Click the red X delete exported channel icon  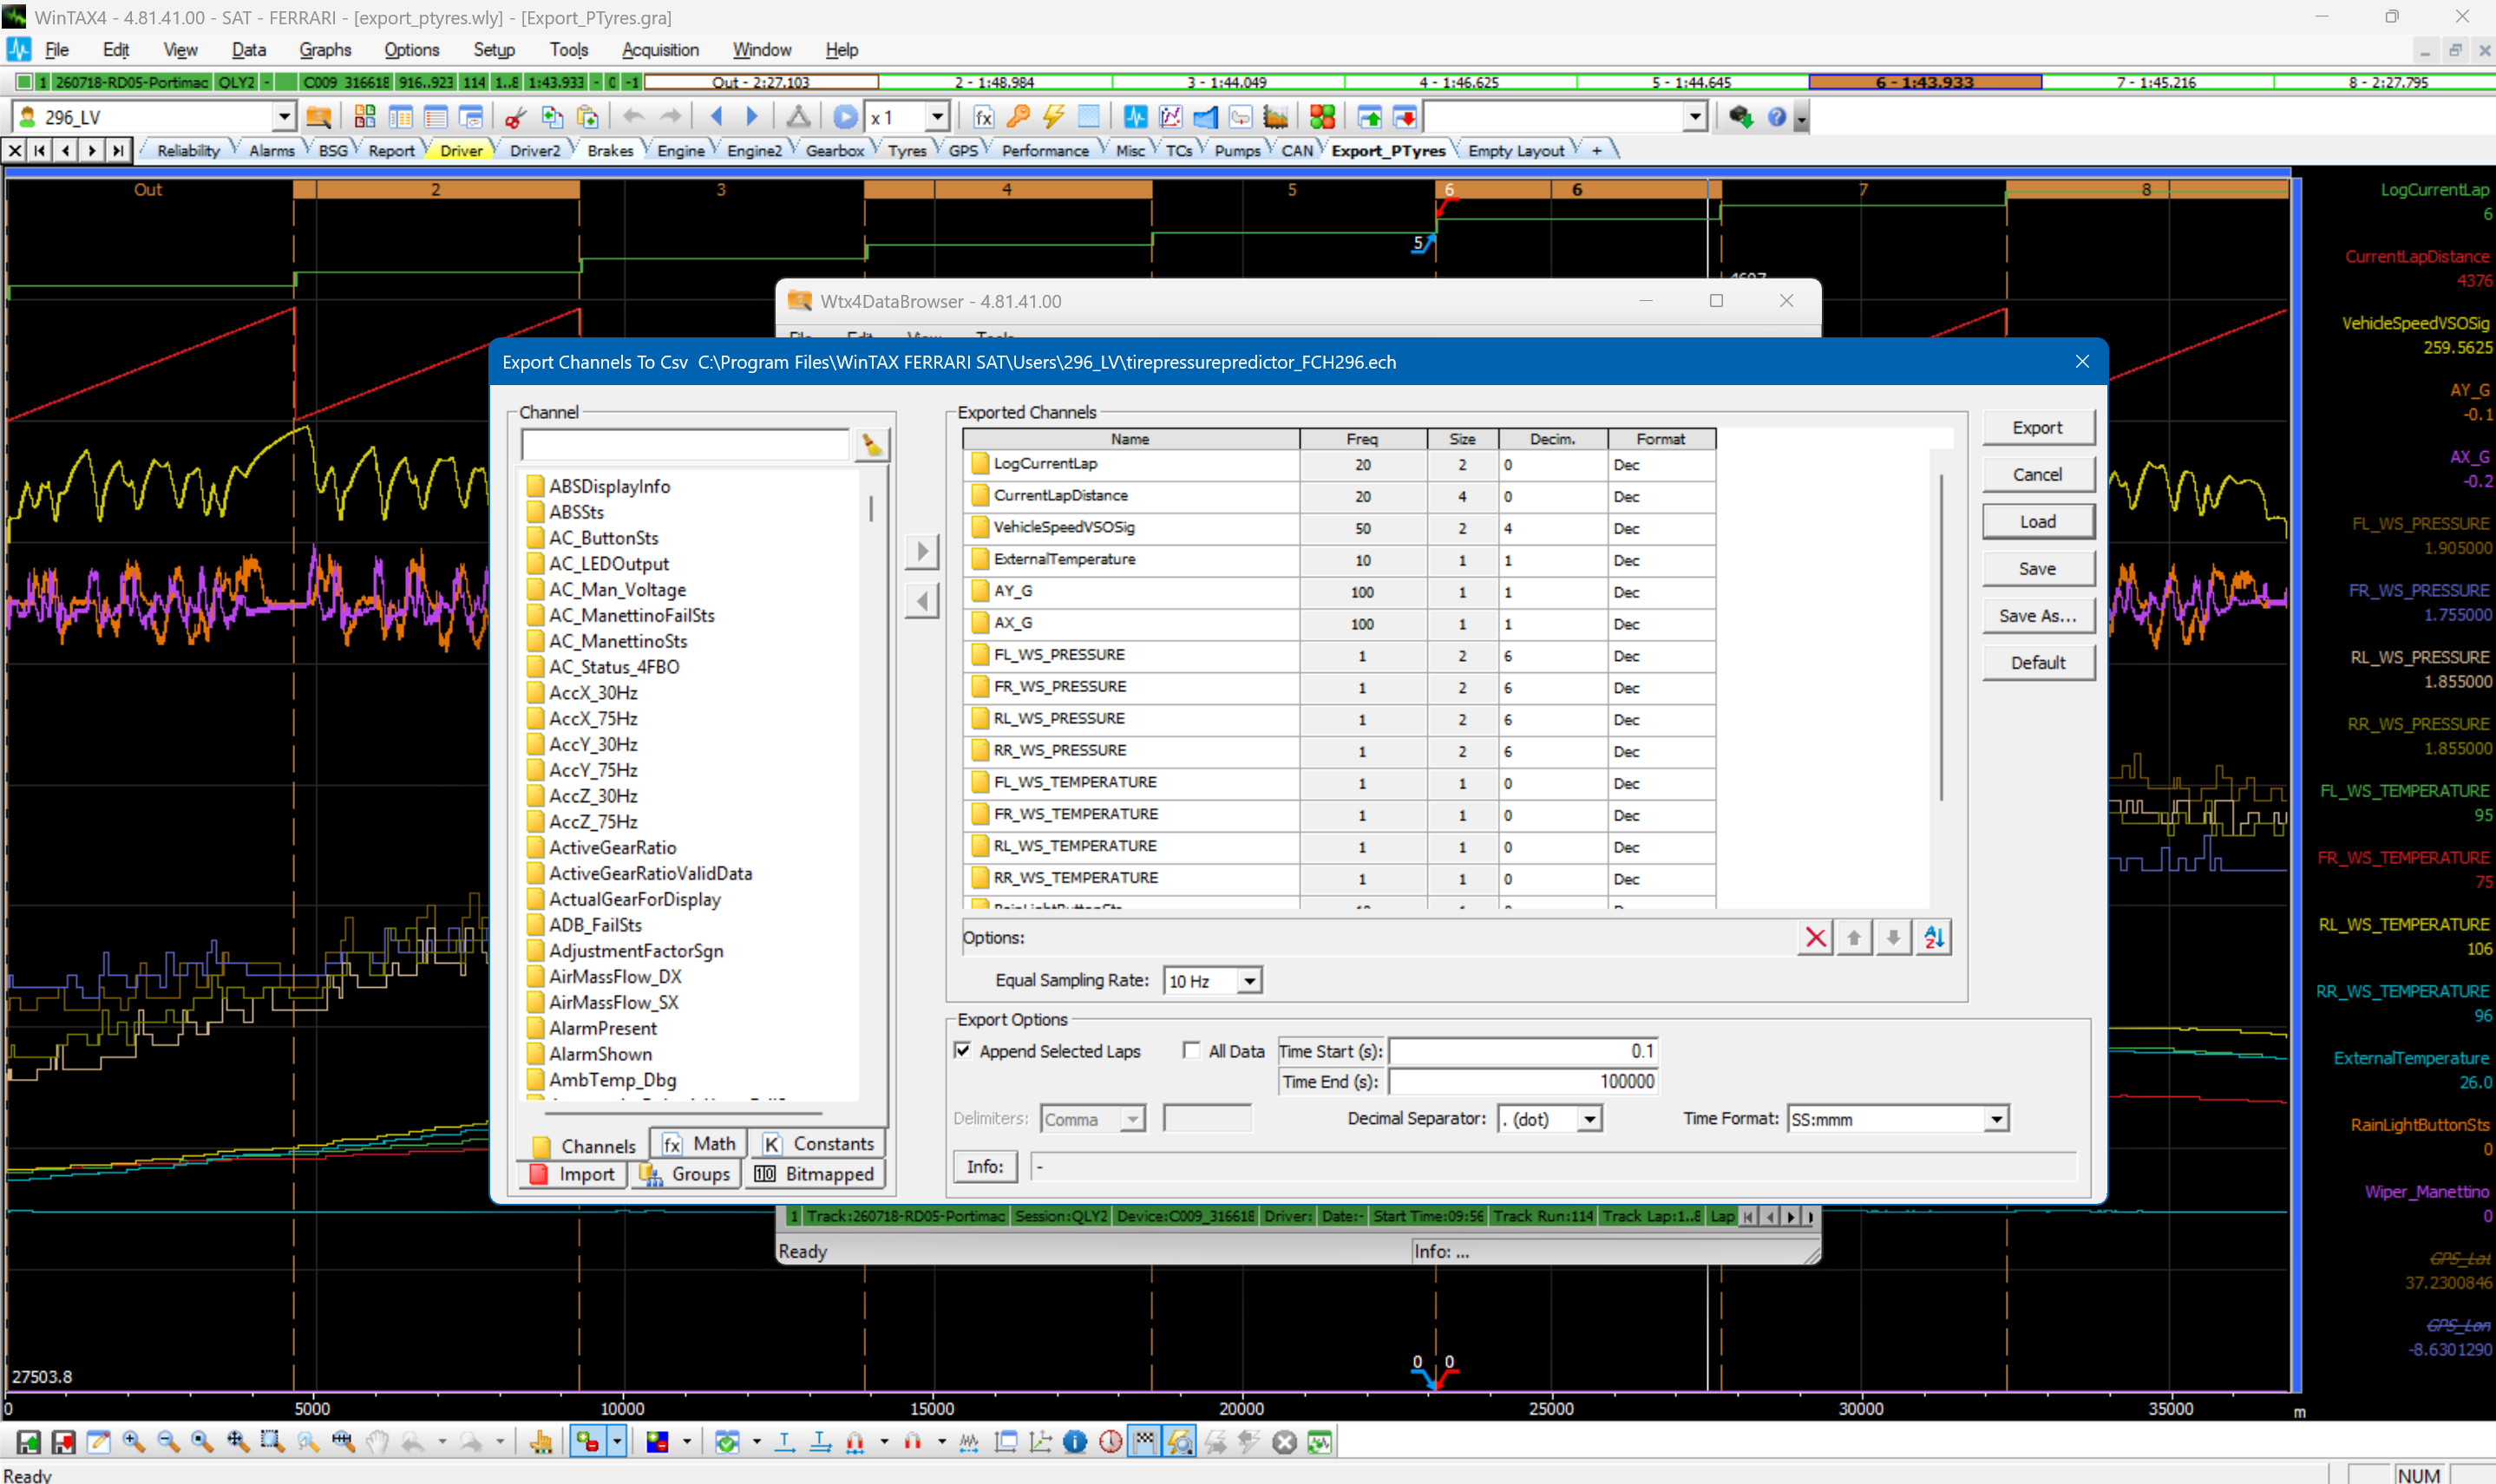point(1815,938)
